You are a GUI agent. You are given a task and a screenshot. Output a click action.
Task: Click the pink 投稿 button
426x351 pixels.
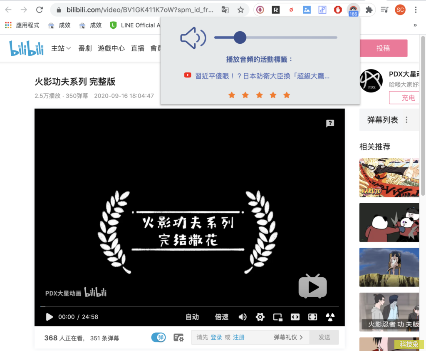tap(383, 48)
